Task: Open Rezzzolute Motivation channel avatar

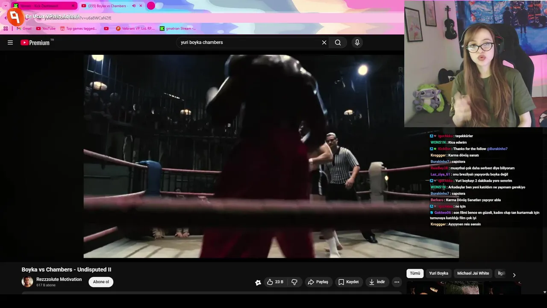Action: click(27, 281)
